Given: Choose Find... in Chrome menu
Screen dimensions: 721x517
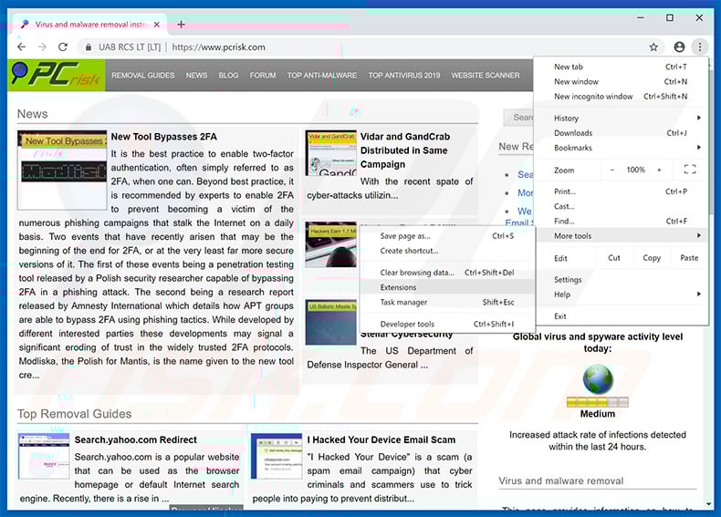Looking at the screenshot, I should tap(621, 221).
